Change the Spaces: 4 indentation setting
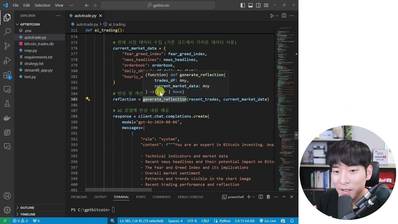Viewport: 398px width, 224px height. tap(175, 221)
